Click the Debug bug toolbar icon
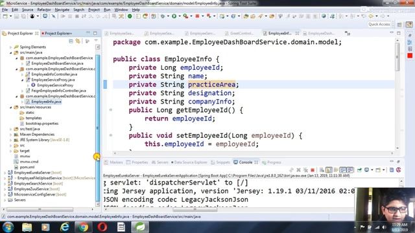 (163, 16)
